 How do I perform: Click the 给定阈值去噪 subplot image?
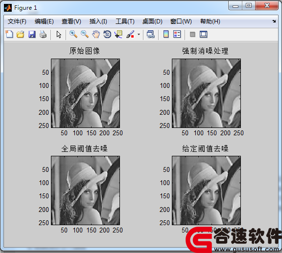tap(206, 190)
